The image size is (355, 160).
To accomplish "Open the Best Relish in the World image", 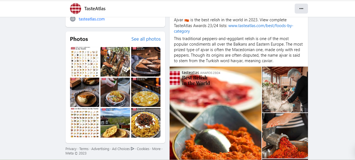I will [215, 113].
